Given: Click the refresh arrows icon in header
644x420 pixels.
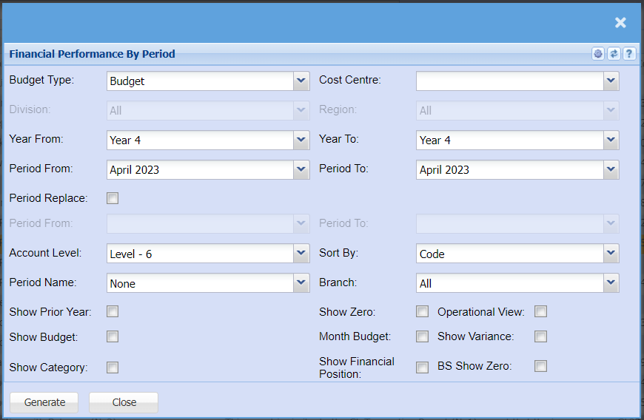Looking at the screenshot, I should click(614, 54).
